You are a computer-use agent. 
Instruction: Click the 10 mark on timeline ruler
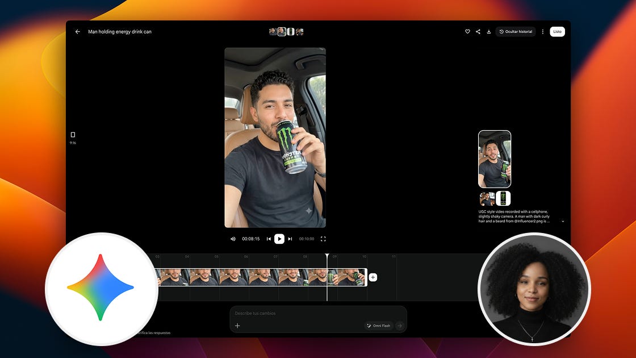364,256
